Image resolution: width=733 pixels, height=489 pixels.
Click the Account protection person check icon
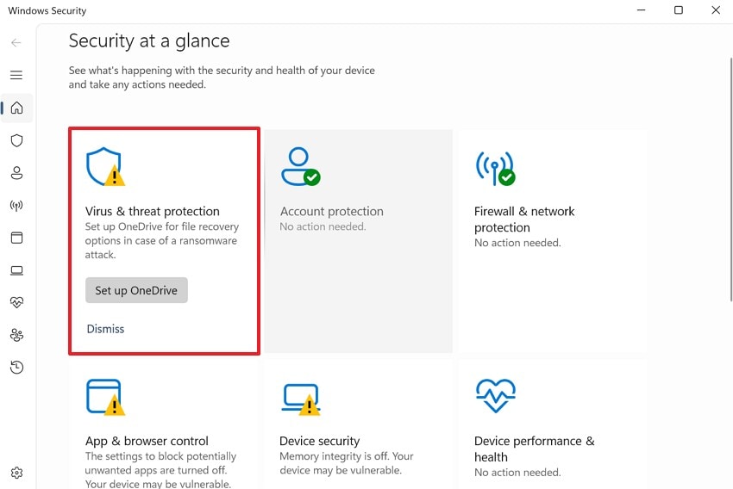coord(301,166)
